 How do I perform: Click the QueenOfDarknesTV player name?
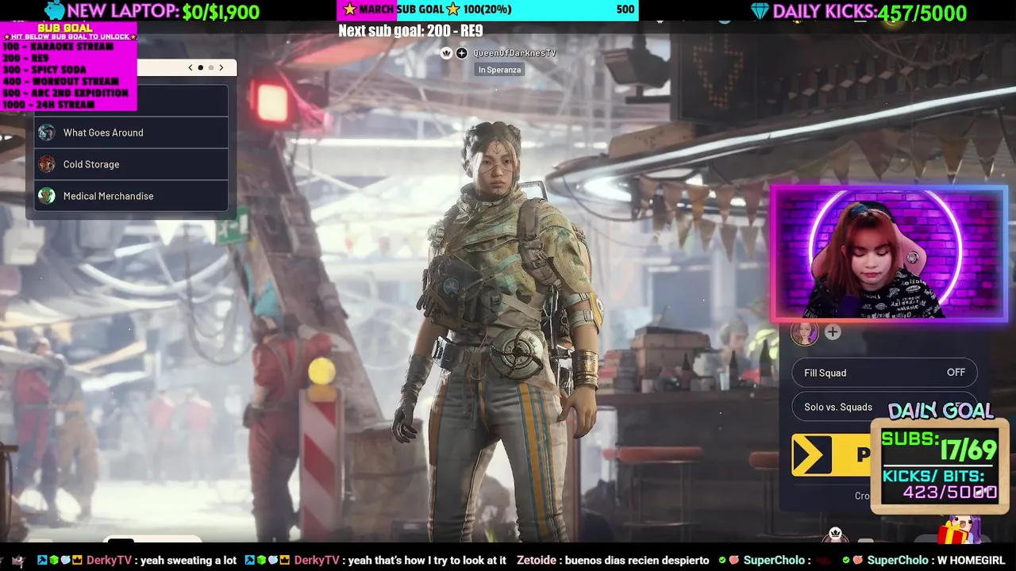point(514,53)
